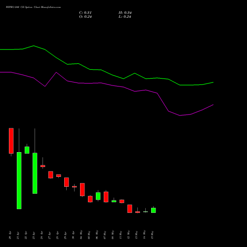Select the 13 May date label

137,235
